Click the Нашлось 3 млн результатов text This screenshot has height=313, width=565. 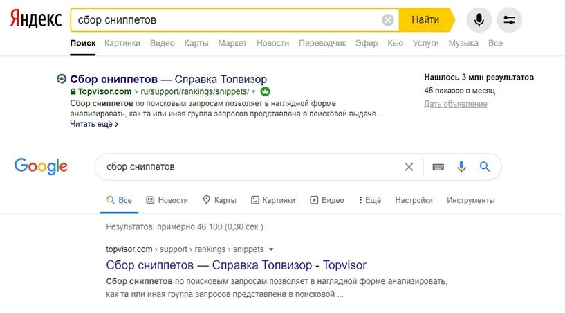click(479, 78)
